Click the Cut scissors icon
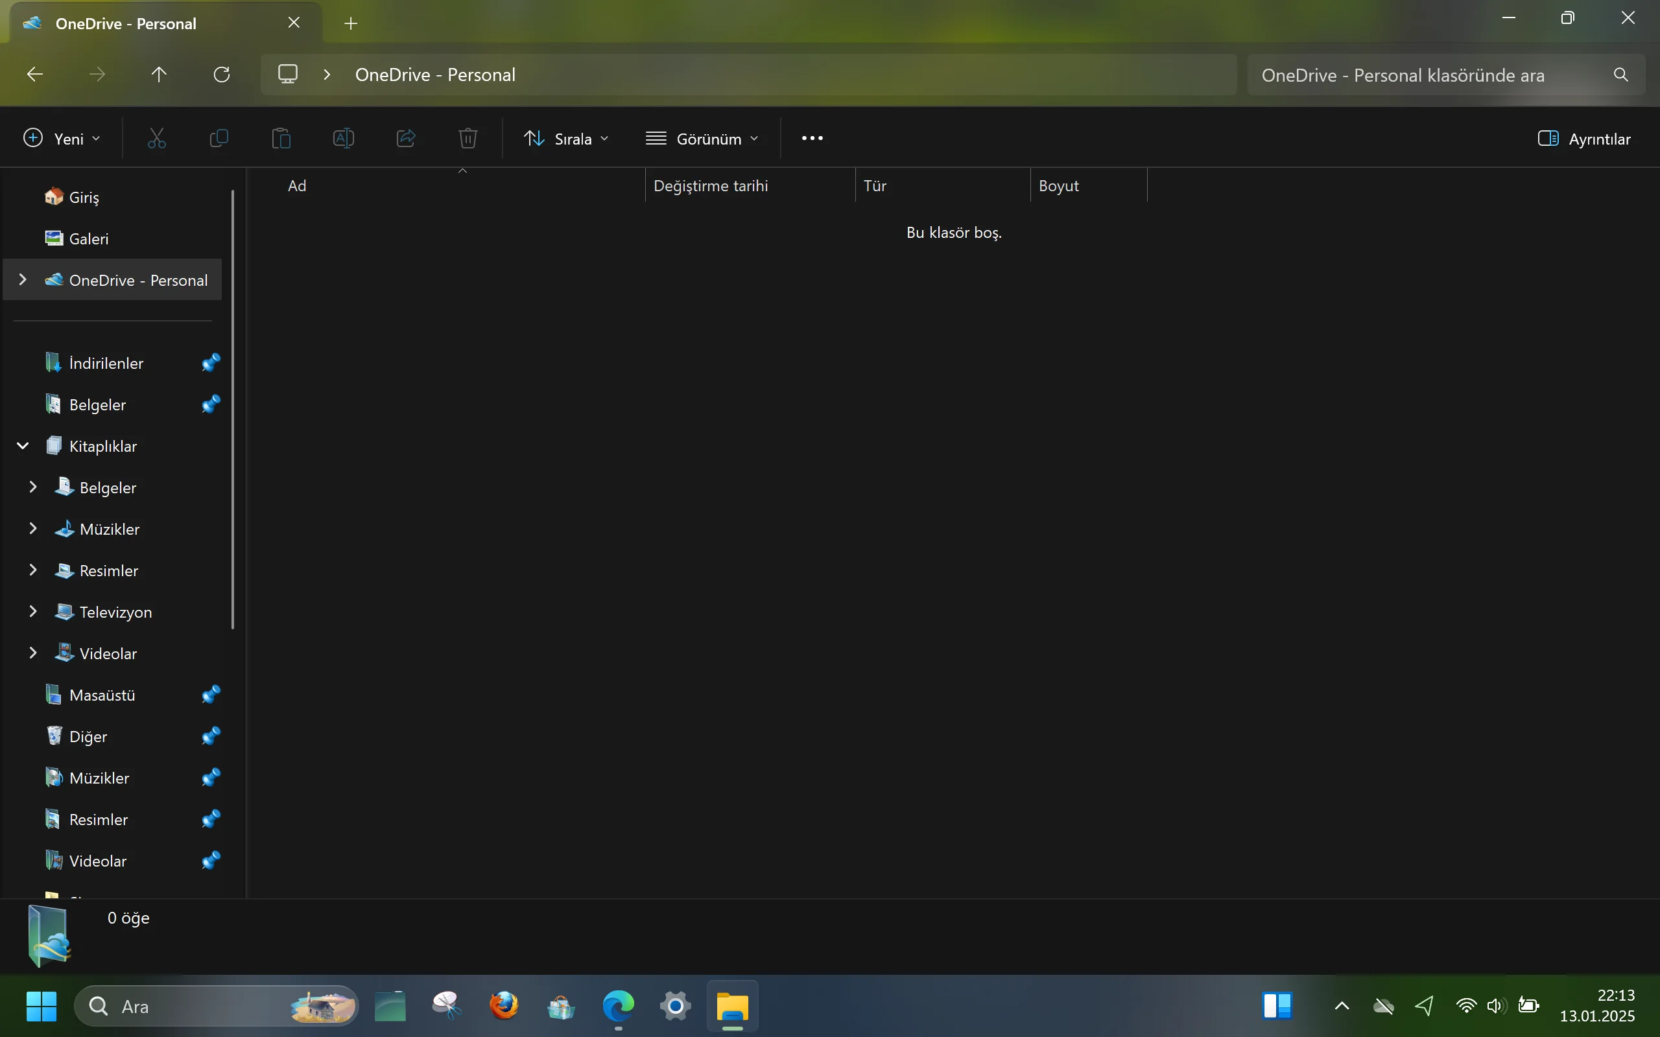Image resolution: width=1660 pixels, height=1037 pixels. (x=156, y=139)
